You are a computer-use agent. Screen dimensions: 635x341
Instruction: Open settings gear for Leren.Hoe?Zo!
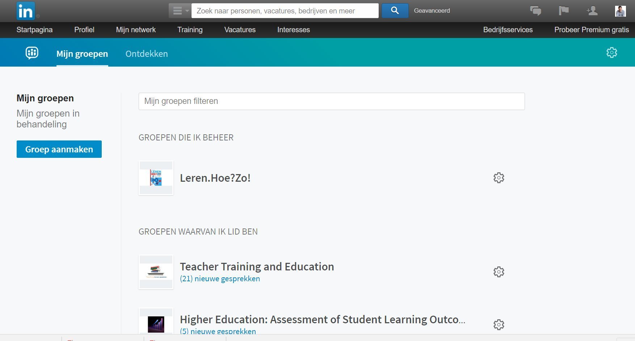499,178
